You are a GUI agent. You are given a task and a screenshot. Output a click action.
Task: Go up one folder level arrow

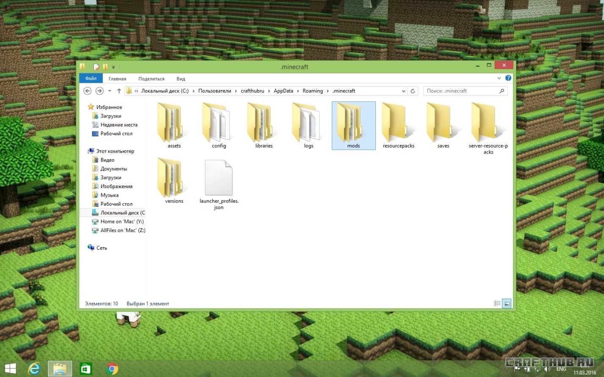click(x=119, y=91)
